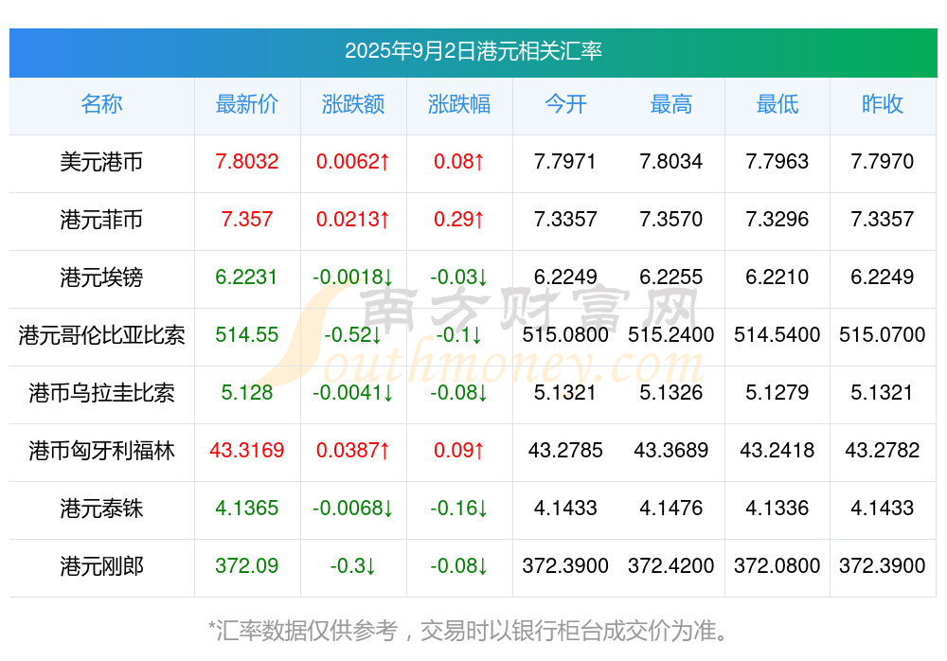The height and width of the screenshot is (661, 947).
Task: Click latest price 6.2231
Action: tap(246, 277)
